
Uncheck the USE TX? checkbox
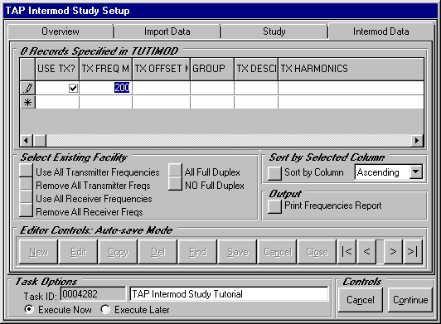click(73, 88)
